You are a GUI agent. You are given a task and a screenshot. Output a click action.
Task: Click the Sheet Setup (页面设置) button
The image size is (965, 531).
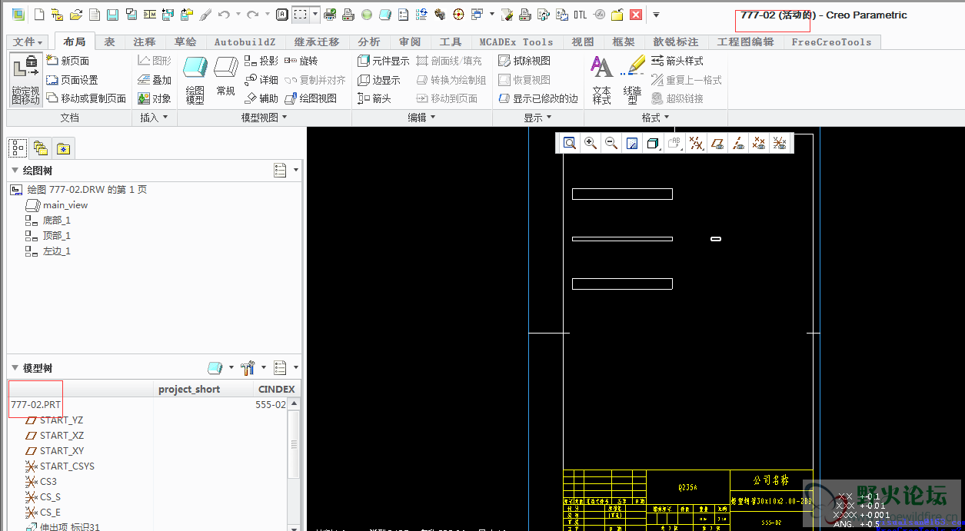[72, 80]
